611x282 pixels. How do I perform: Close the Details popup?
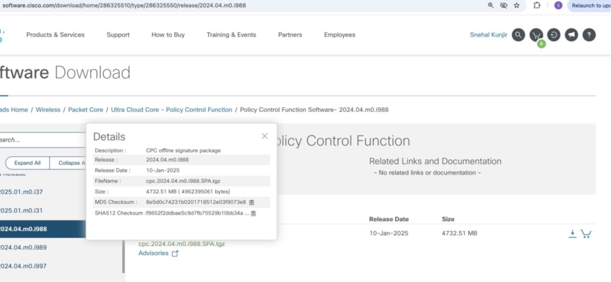point(265,136)
